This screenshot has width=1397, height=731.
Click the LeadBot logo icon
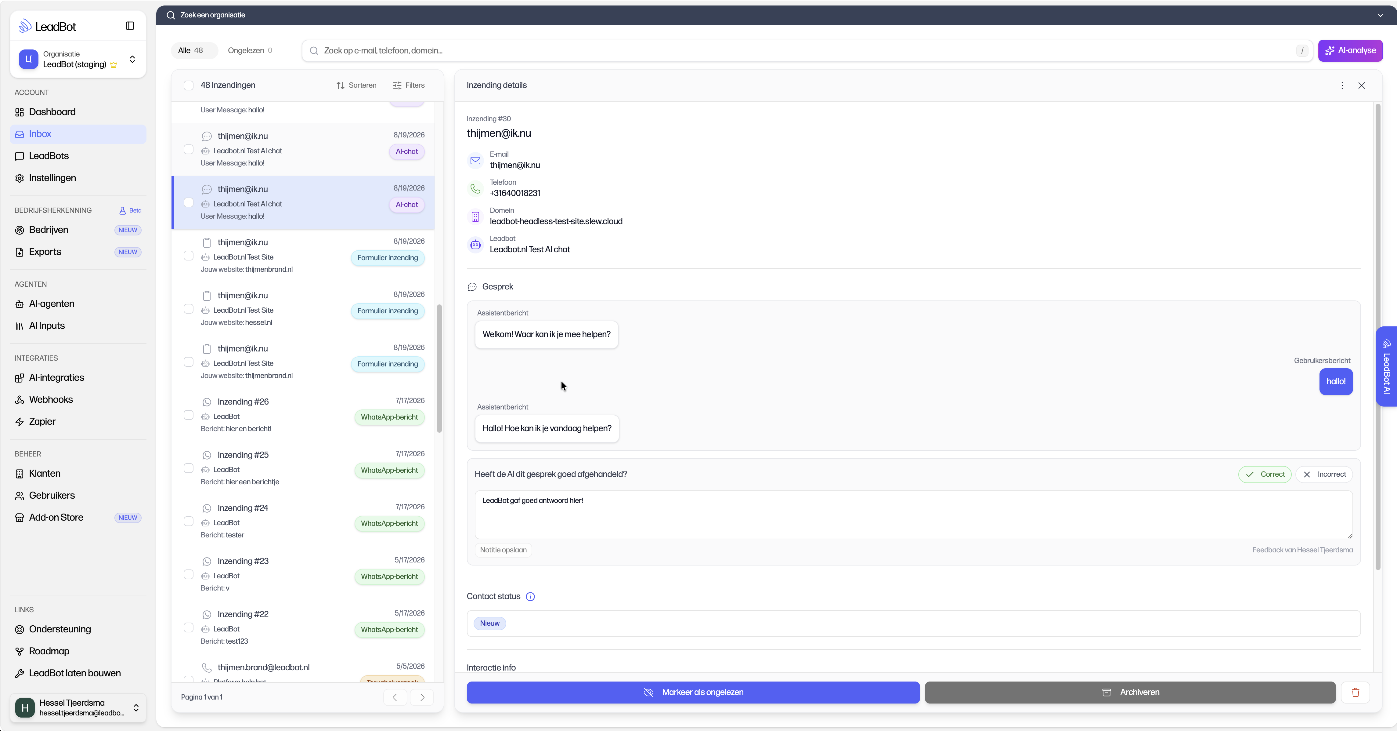(x=25, y=26)
